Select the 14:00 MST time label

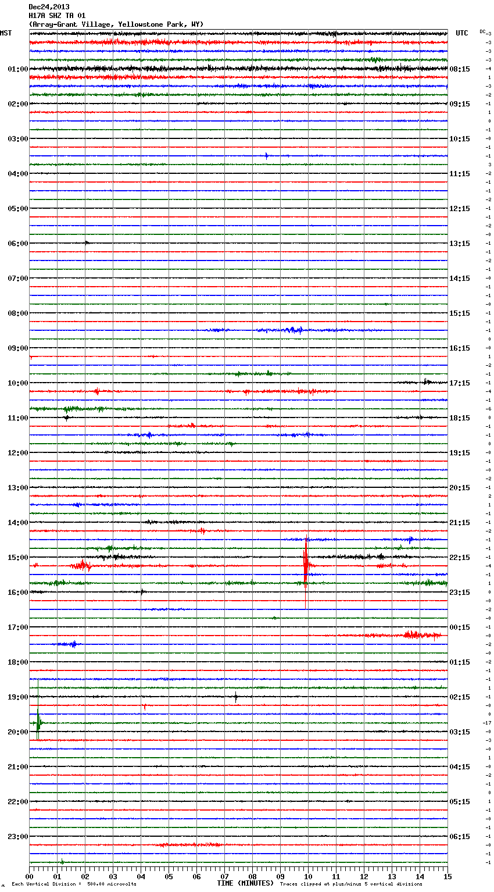(x=18, y=523)
